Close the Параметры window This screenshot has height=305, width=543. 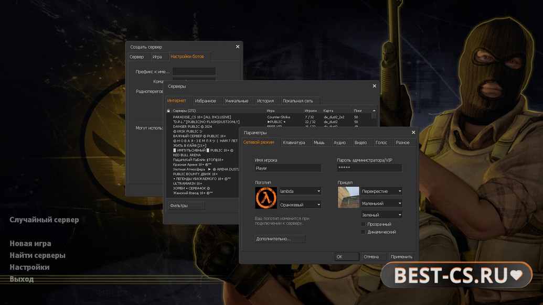(413, 133)
